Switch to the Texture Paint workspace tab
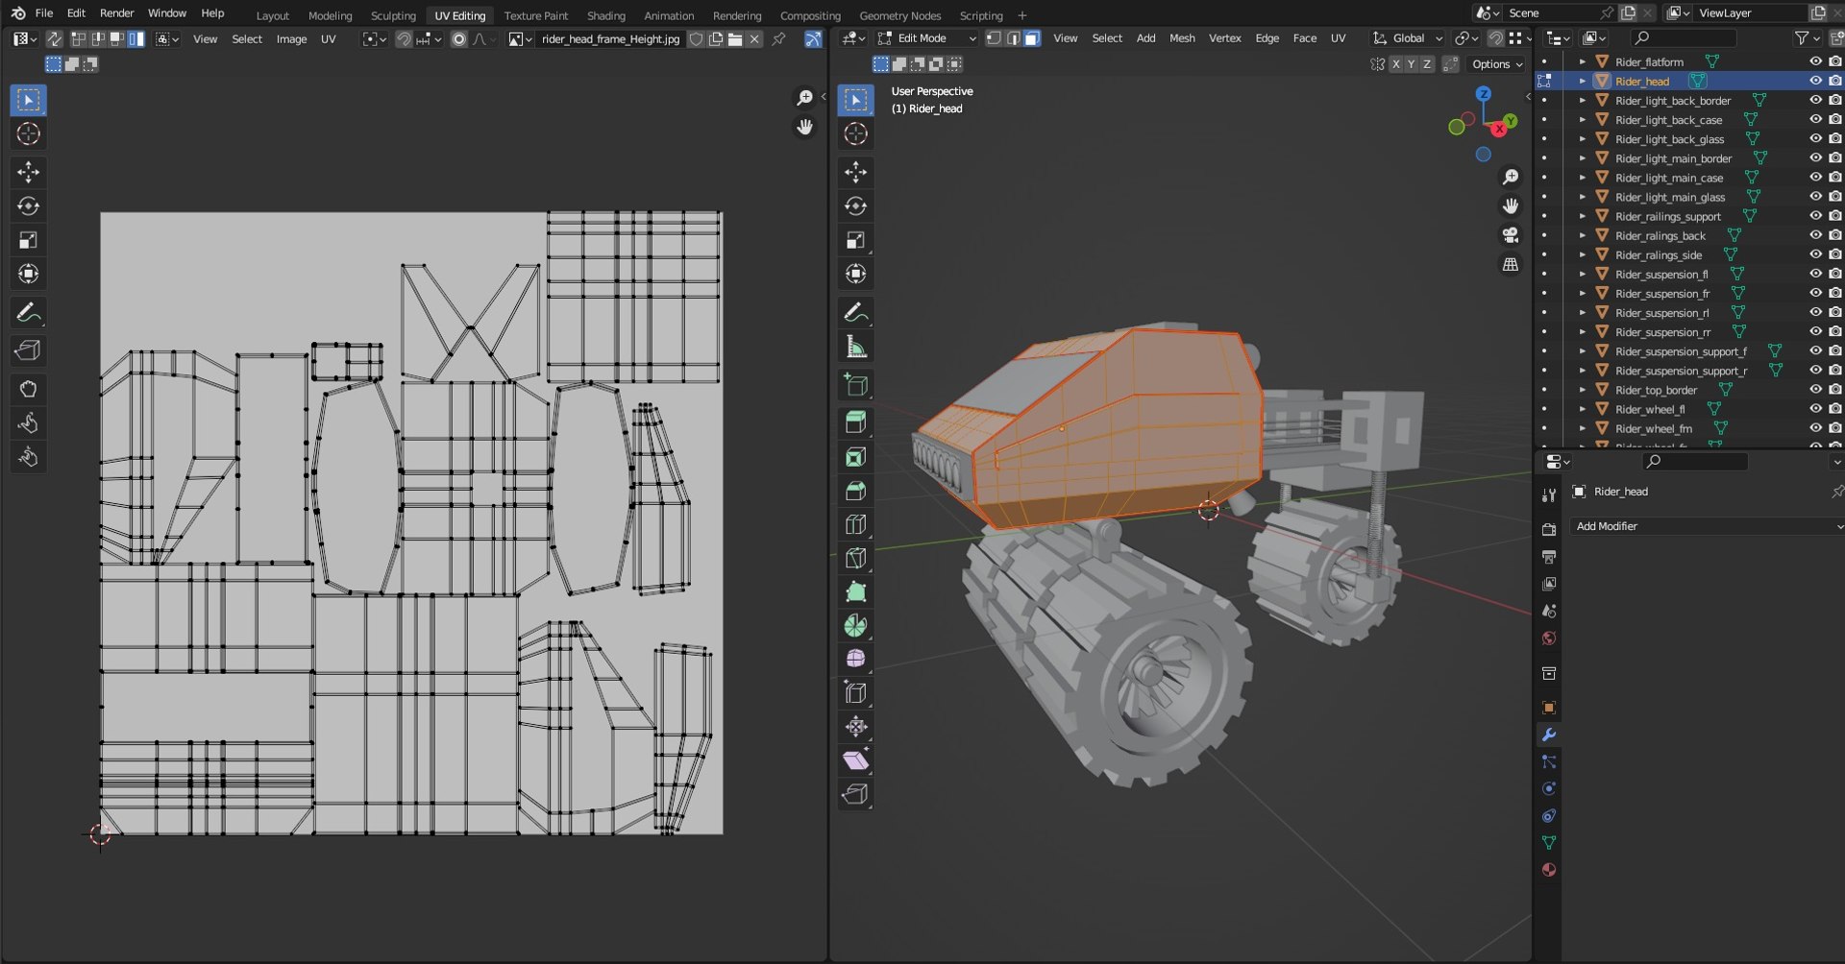 click(535, 15)
